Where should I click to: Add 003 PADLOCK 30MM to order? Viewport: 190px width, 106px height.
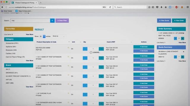[144, 47]
